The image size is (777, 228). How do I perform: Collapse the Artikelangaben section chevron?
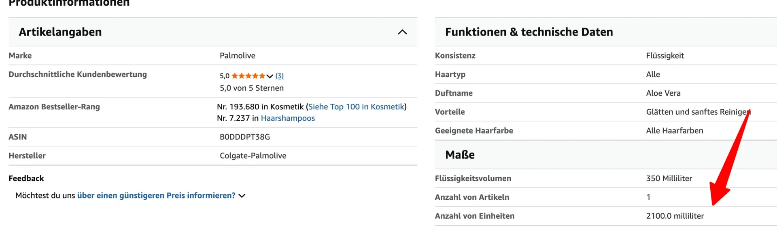click(402, 32)
